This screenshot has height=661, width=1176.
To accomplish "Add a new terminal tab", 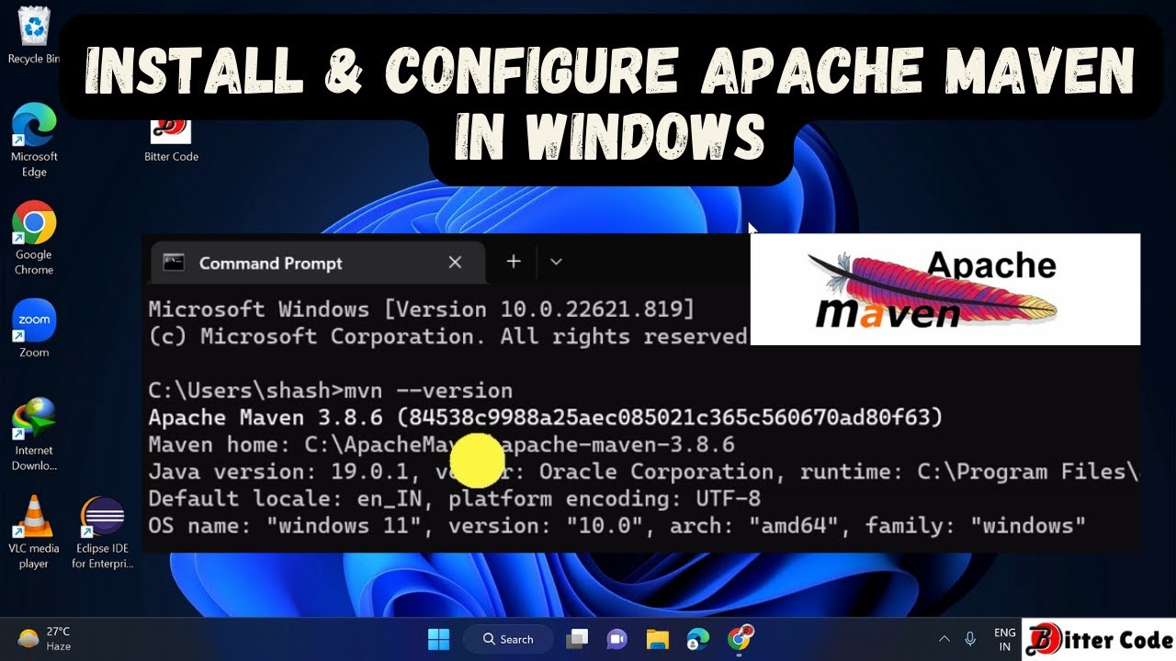I will [514, 262].
